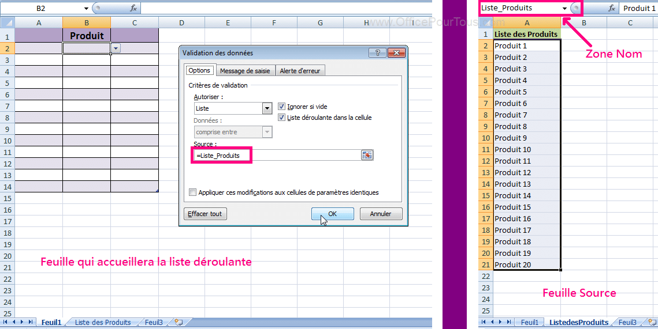Open the Liste_Produits name box dropdown
This screenshot has width=658, height=329.
[564, 8]
